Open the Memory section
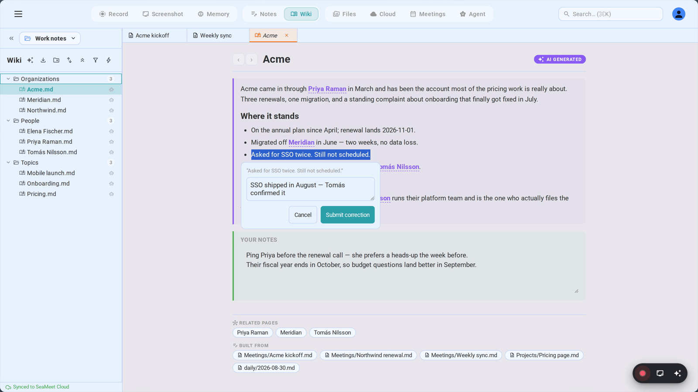 (213, 14)
